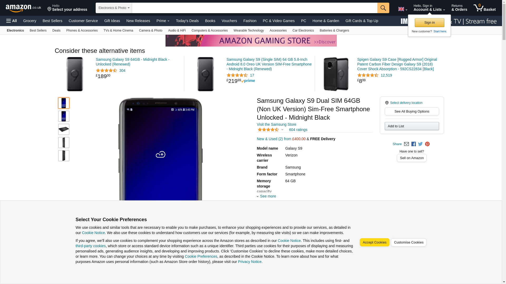The height and width of the screenshot is (284, 506).
Task: Share on Pinterest icon
Action: tap(427, 144)
